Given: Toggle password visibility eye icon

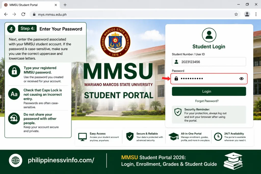Looking at the screenshot, I should point(241,78).
